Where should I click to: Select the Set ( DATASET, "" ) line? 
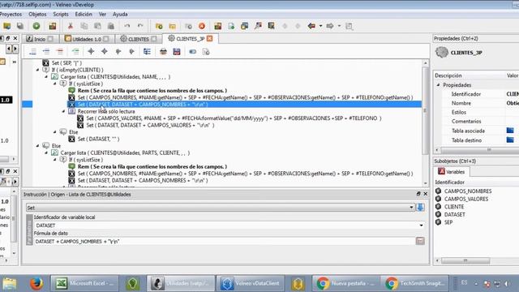(x=98, y=139)
